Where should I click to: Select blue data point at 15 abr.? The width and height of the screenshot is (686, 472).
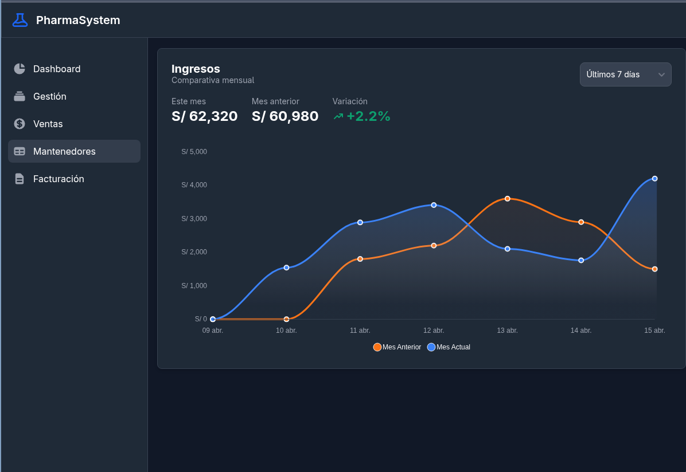[x=654, y=179]
